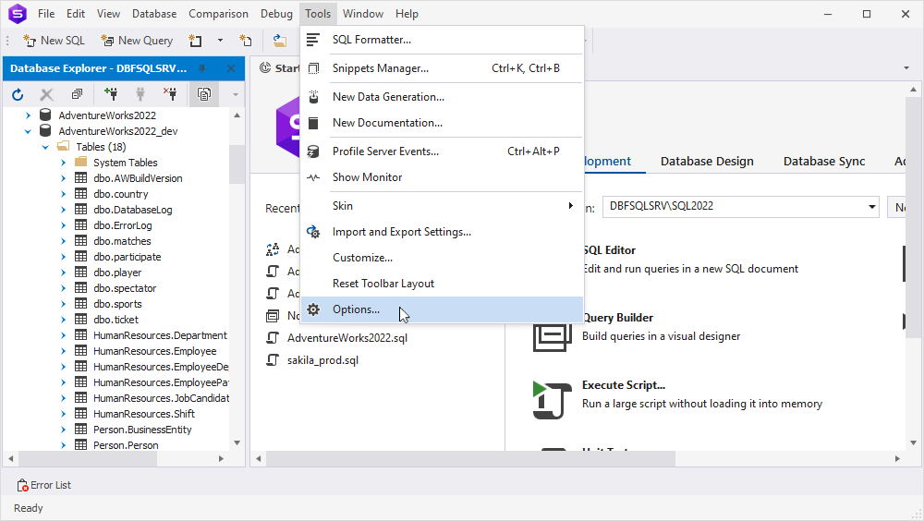Open the Debug menu
924x521 pixels.
276,14
